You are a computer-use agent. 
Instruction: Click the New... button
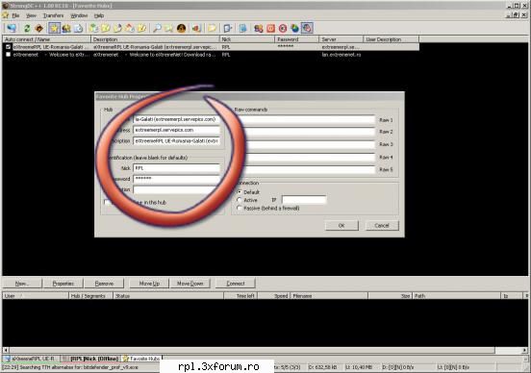22,284
